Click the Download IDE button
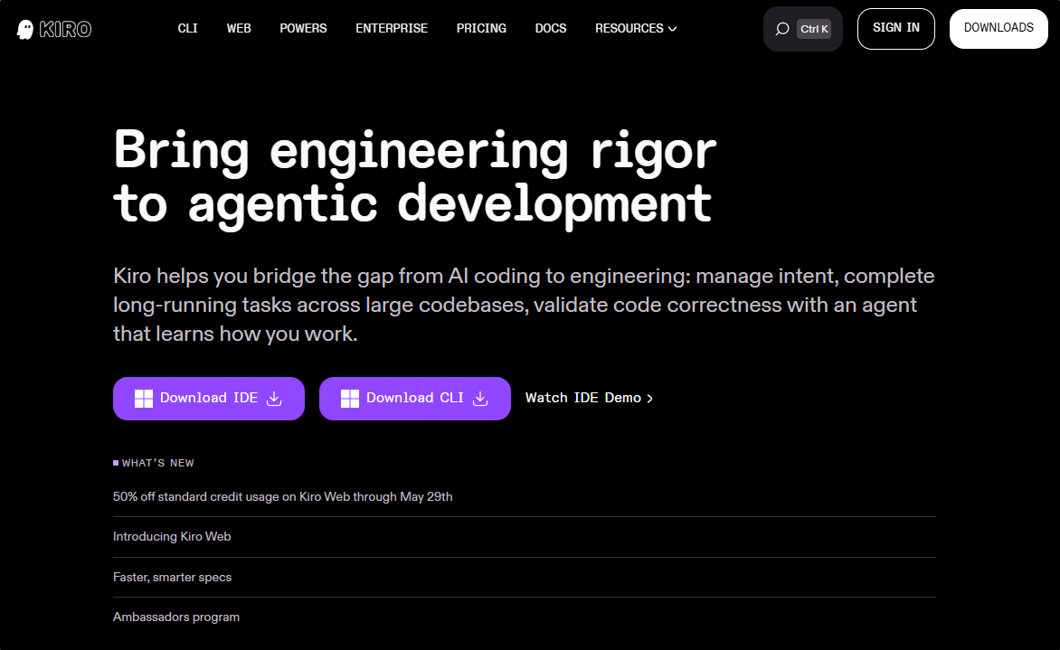 pos(208,399)
